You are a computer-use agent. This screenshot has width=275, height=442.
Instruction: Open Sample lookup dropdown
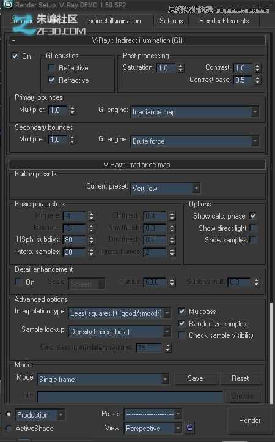[119, 332]
